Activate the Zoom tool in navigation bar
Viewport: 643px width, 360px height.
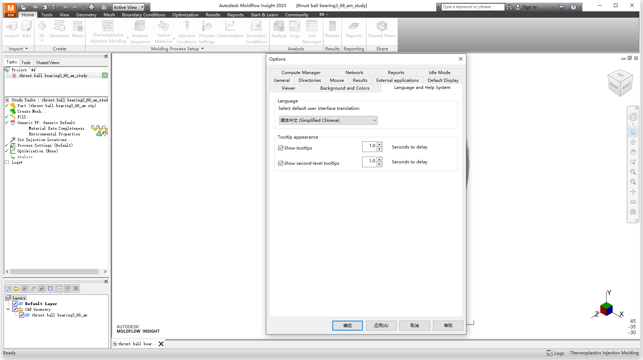point(633,162)
